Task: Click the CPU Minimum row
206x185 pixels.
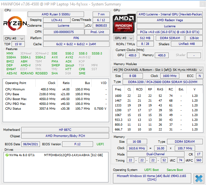Action: click(x=56, y=89)
